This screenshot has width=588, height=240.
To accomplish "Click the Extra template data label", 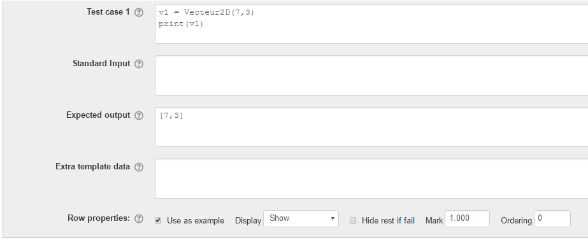I will (92, 167).
